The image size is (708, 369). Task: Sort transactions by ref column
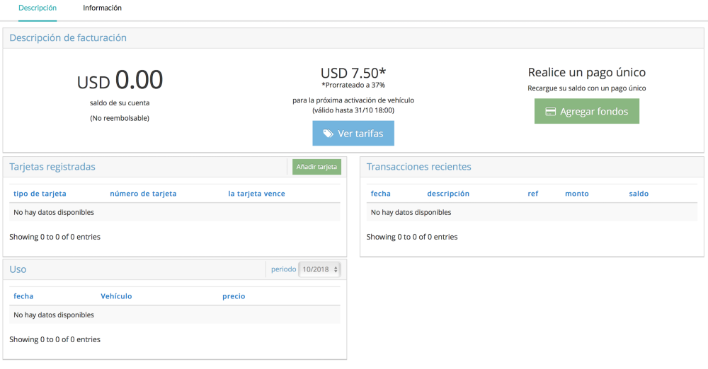click(x=533, y=194)
